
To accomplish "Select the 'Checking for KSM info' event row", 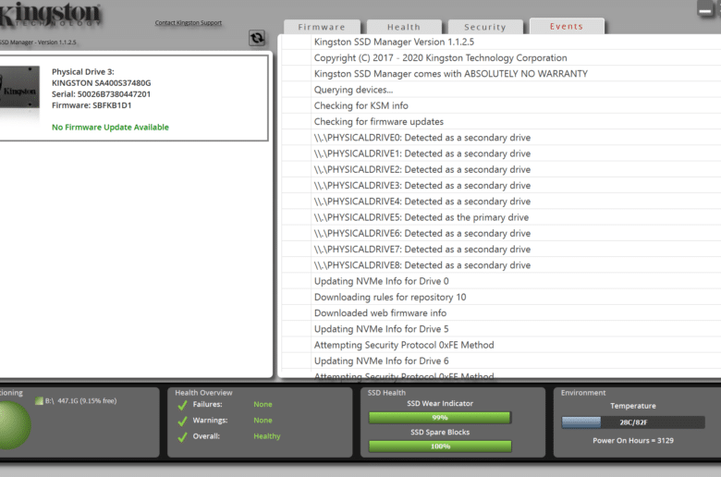I will click(501, 105).
